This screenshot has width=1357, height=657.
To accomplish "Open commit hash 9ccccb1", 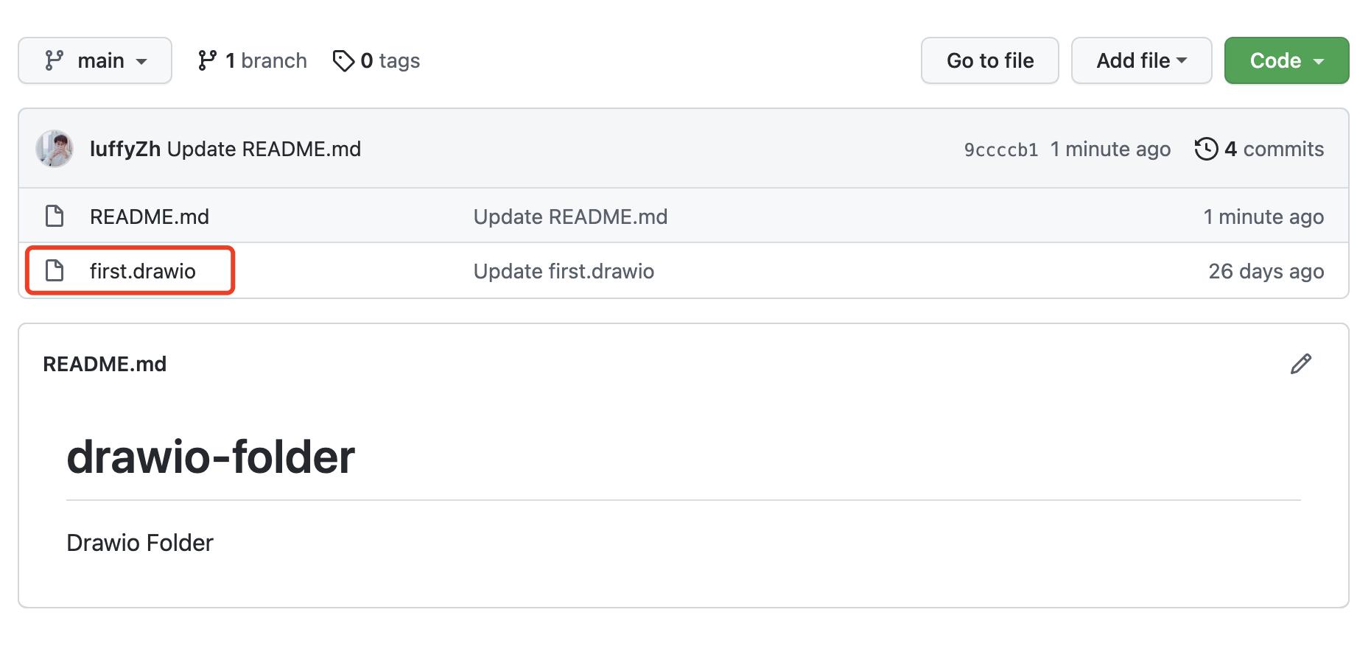I will (x=1000, y=150).
